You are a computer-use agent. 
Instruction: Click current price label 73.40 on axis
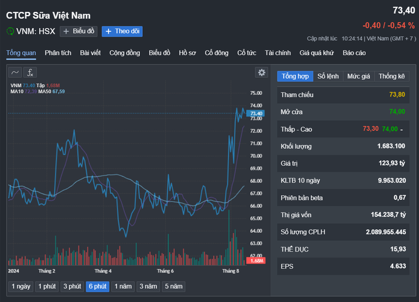pyautogui.click(x=256, y=113)
